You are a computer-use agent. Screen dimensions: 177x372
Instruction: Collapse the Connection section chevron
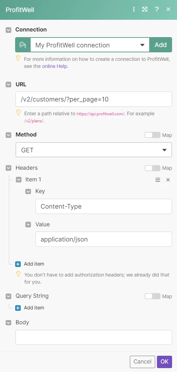point(8,30)
